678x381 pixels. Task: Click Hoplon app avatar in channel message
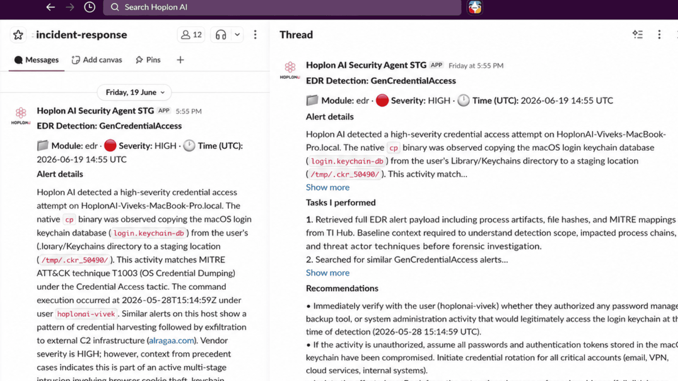(x=20, y=116)
